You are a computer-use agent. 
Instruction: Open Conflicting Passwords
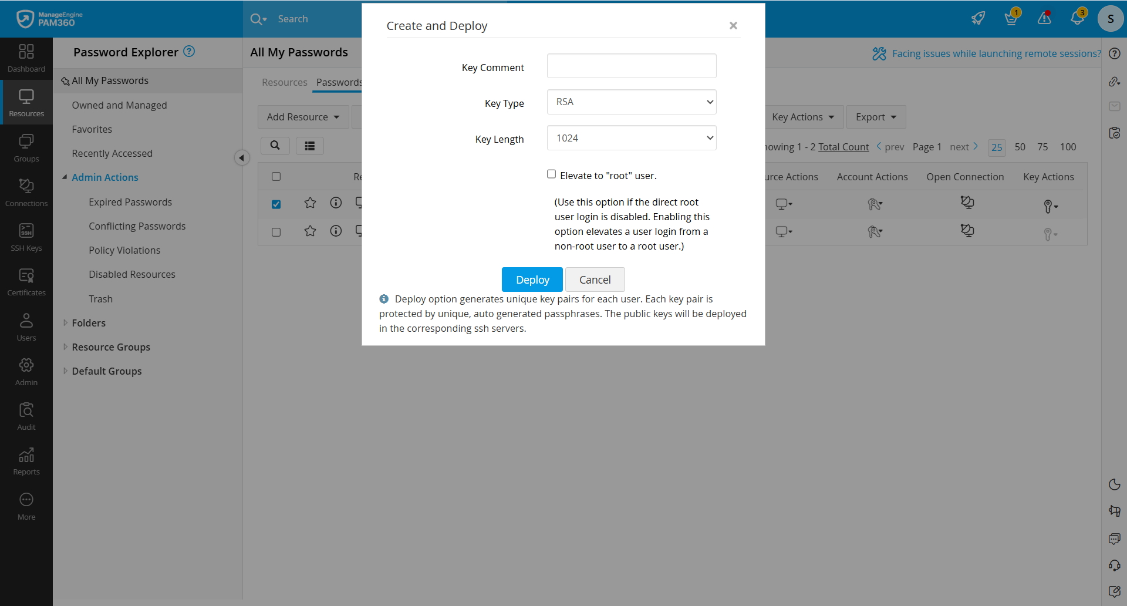(137, 226)
